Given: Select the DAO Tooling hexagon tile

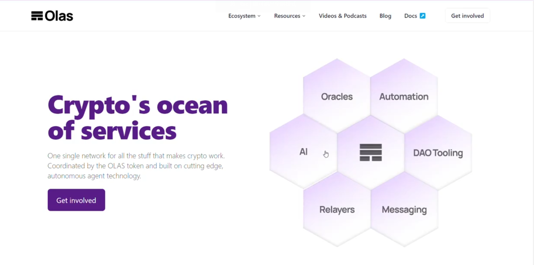Looking at the screenshot, I should (438, 153).
